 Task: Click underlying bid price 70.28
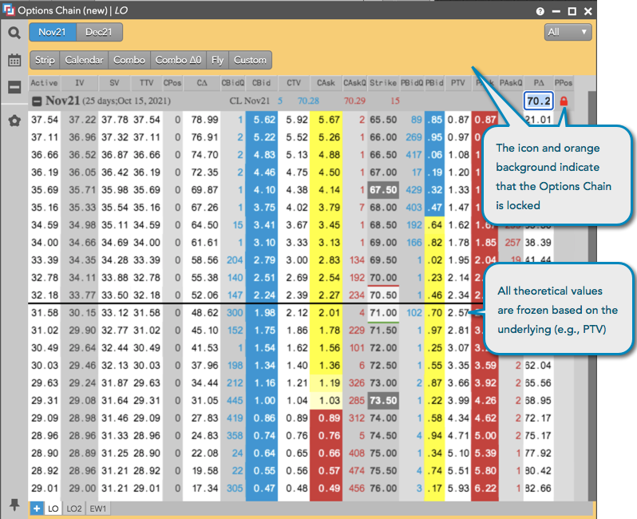pos(308,101)
